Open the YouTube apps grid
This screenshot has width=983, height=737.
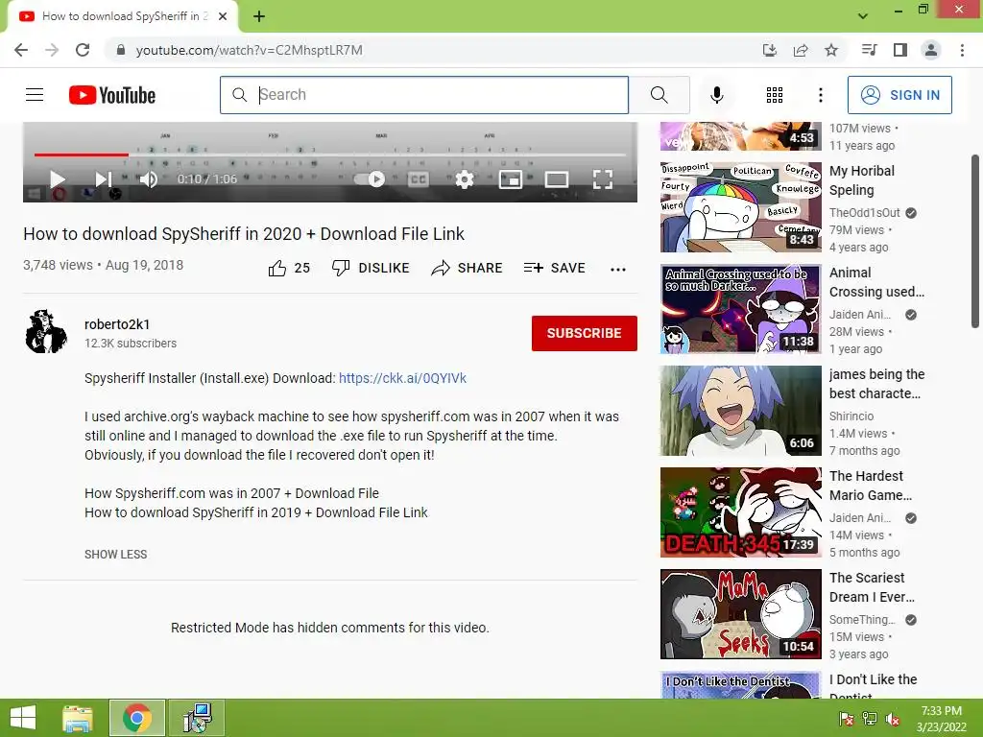[x=775, y=95]
